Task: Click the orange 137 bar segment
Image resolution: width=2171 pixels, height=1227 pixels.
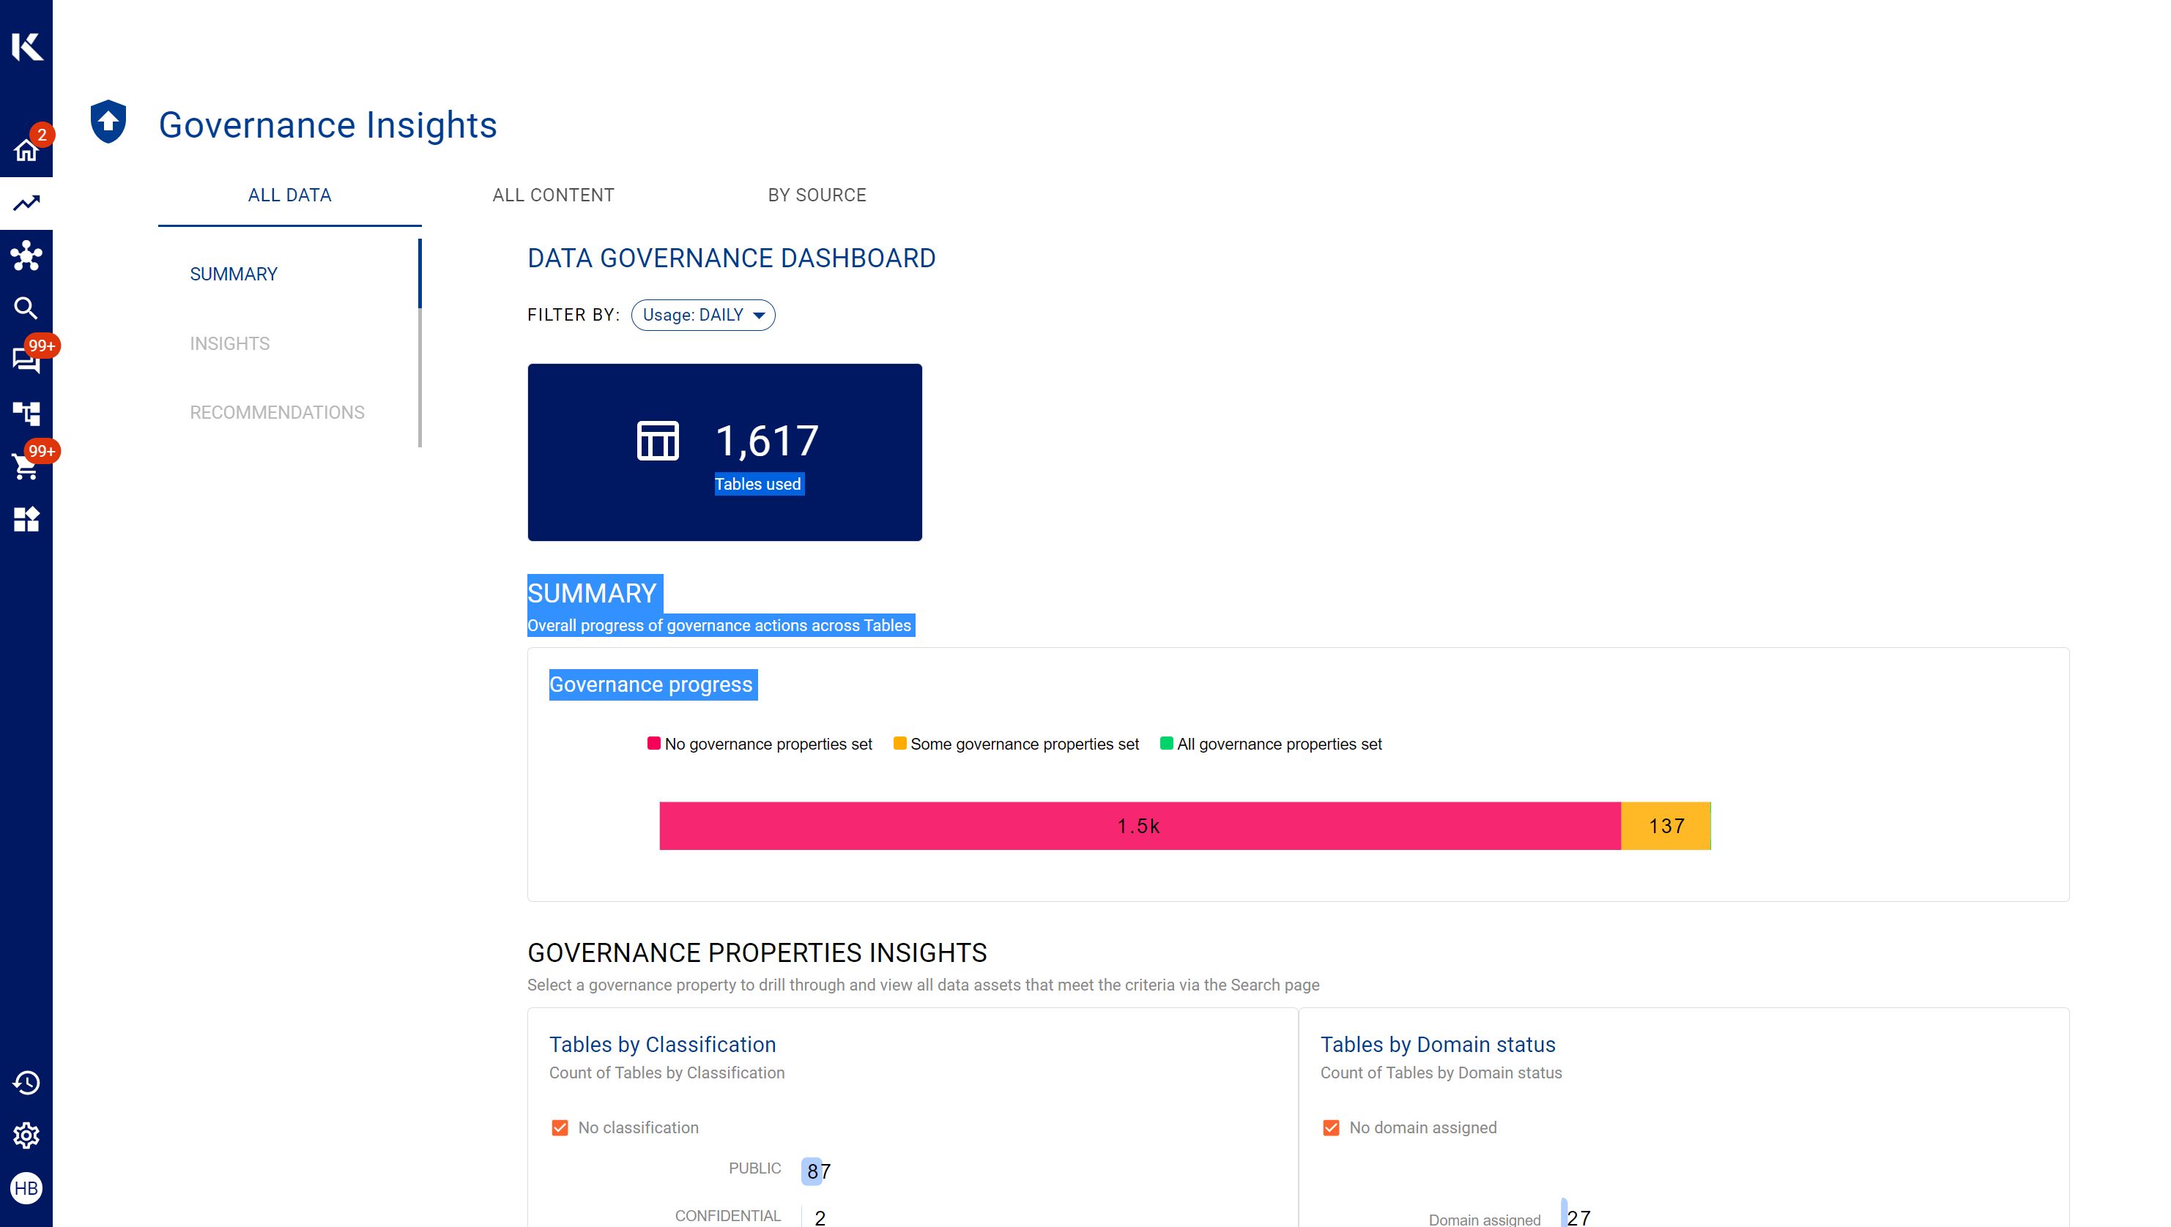Action: [x=1665, y=826]
